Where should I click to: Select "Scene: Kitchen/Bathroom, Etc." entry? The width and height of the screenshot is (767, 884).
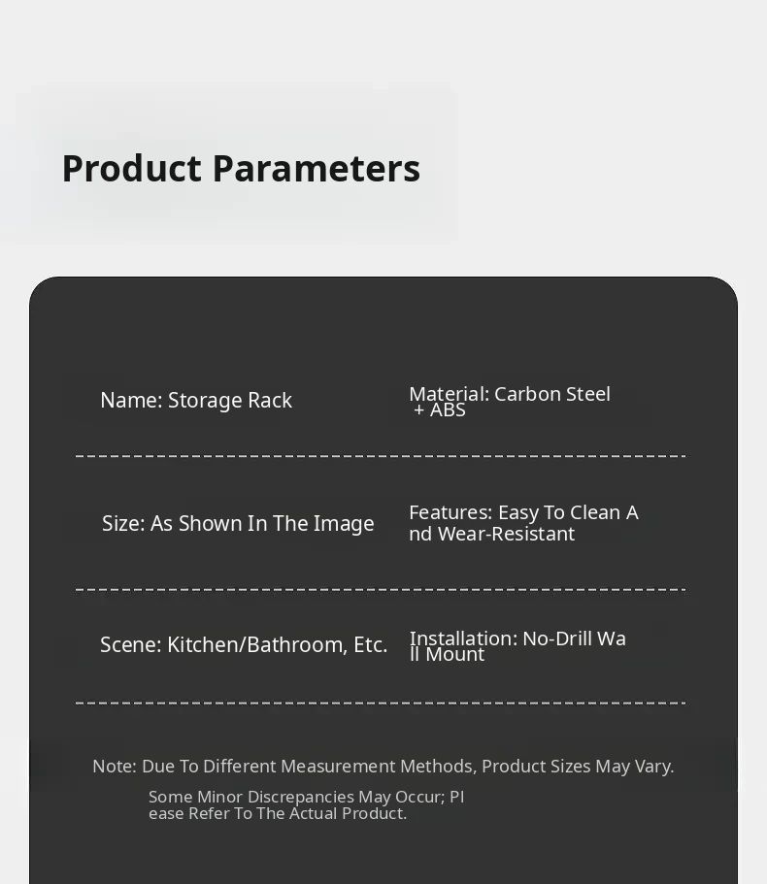244,645
